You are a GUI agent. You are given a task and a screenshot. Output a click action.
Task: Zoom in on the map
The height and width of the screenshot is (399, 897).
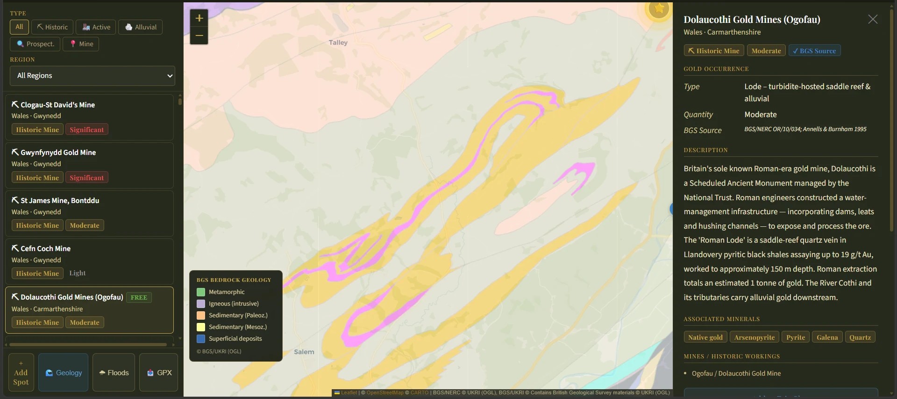pos(199,18)
